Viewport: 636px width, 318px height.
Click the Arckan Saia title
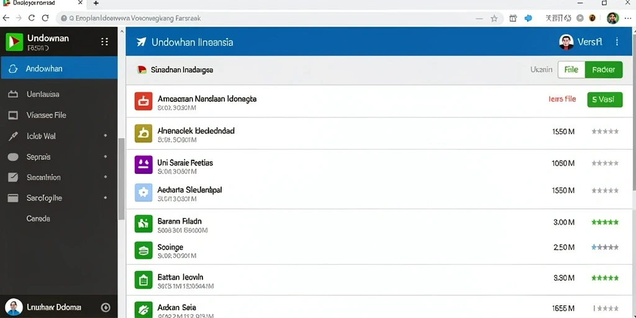[x=176, y=307]
